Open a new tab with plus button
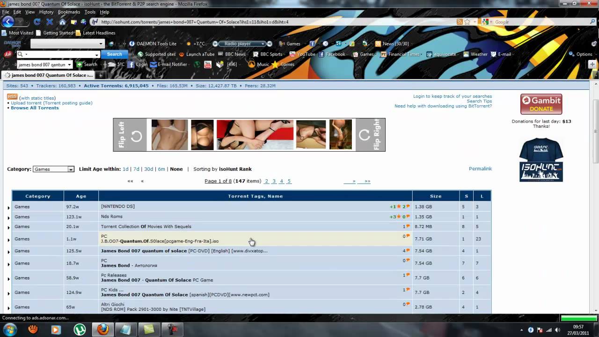 coord(101,75)
